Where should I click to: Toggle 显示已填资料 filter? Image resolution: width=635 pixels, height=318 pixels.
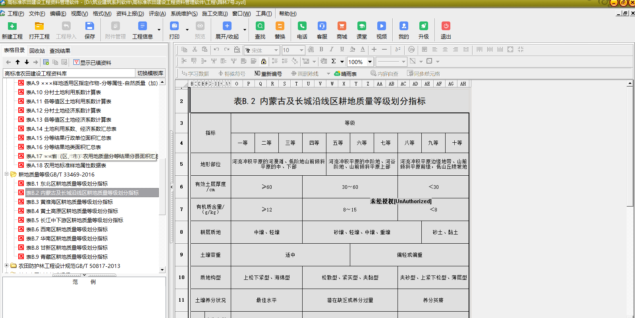92,62
